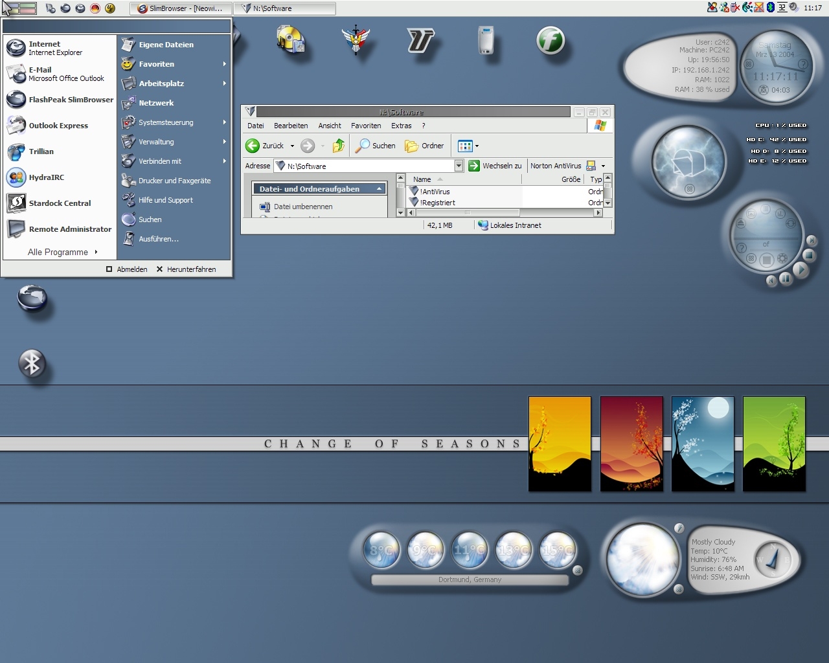Image resolution: width=829 pixels, height=663 pixels.
Task: Open the mobile phone dock icon
Action: click(x=486, y=40)
